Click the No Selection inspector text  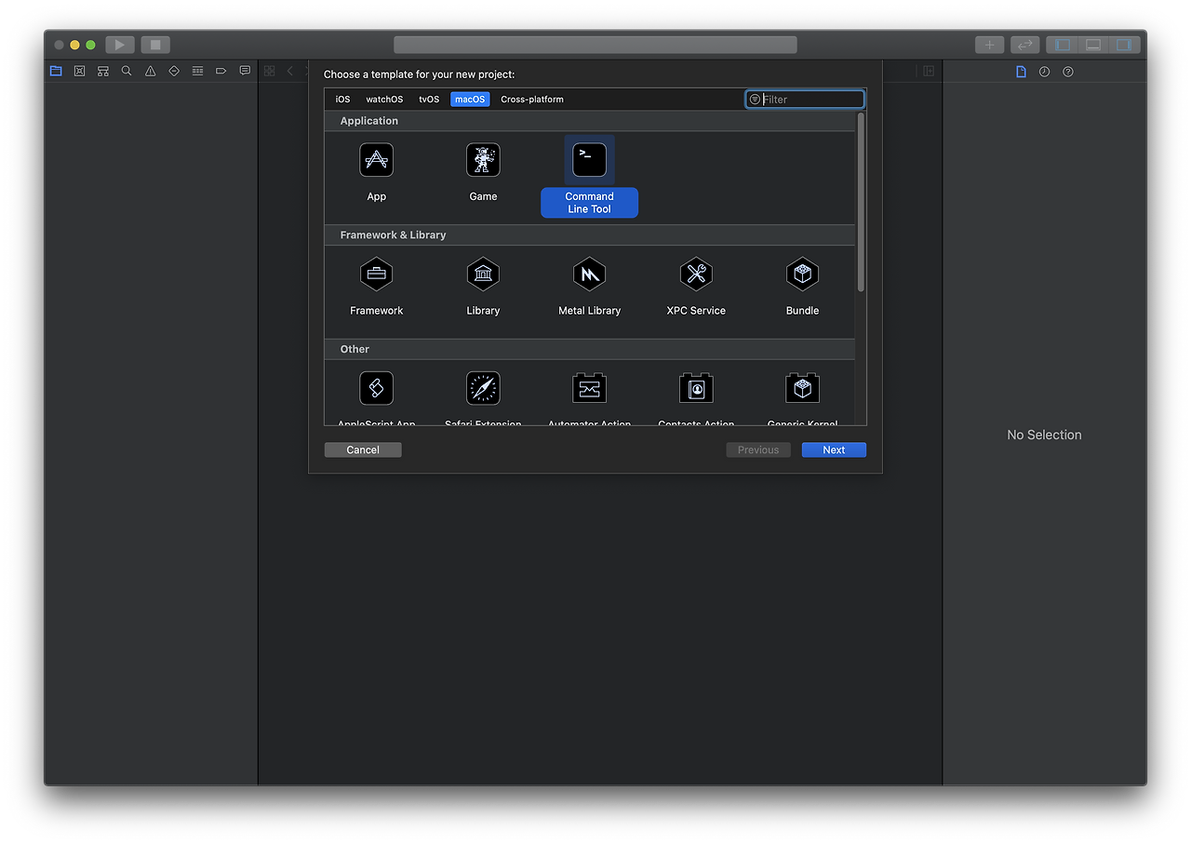1044,435
